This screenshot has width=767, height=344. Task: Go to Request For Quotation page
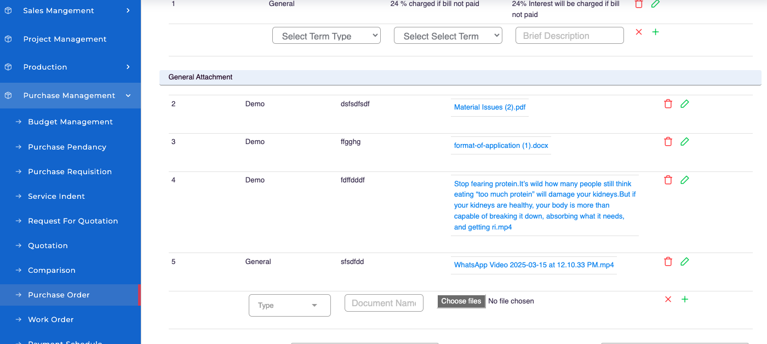point(73,221)
